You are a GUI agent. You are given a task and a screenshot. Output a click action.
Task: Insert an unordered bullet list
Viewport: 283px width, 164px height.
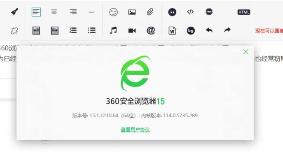point(91,30)
